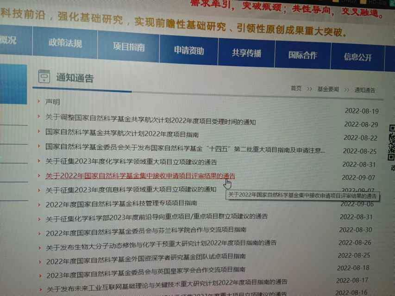Click the date 2022-08-29
Viewport: 395px width, 296px height.
coord(361,124)
